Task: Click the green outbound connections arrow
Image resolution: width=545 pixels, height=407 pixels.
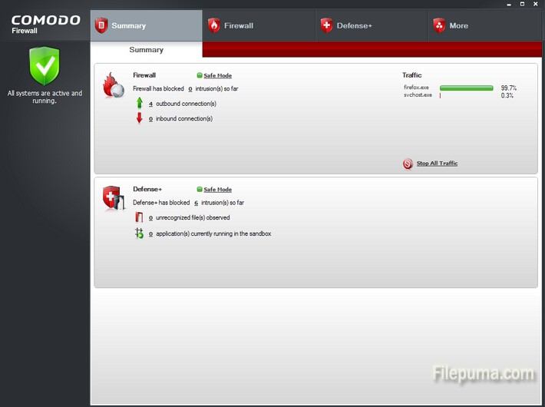Action: tap(140, 103)
